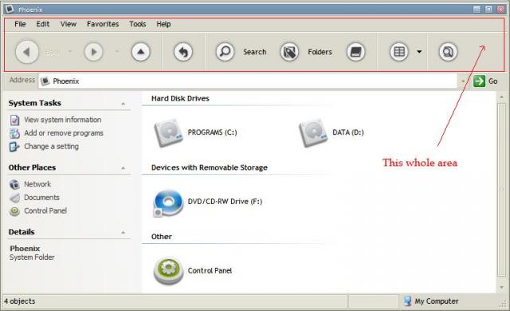Collapse the Other Places section

click(124, 168)
